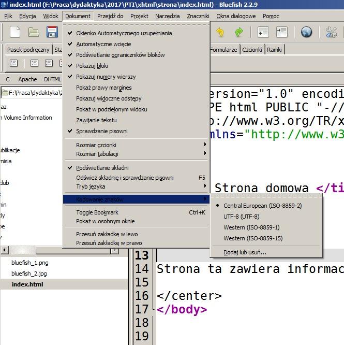344x345 pixels.
Task: Select Western (ISO-8859-15) encoding
Action: click(266, 238)
